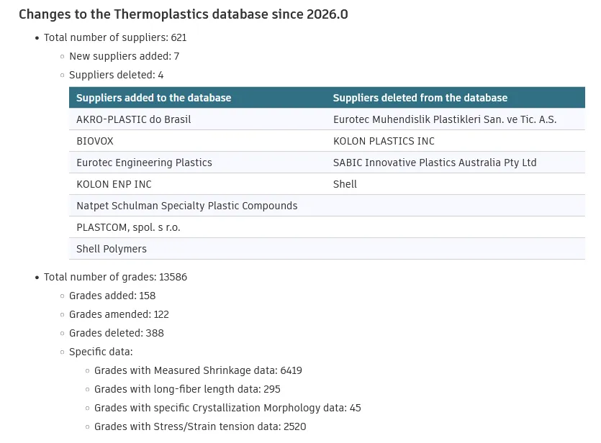Screen dimensions: 601x443
Task: Select the BIOVOX supplier cell
Action: coord(95,141)
